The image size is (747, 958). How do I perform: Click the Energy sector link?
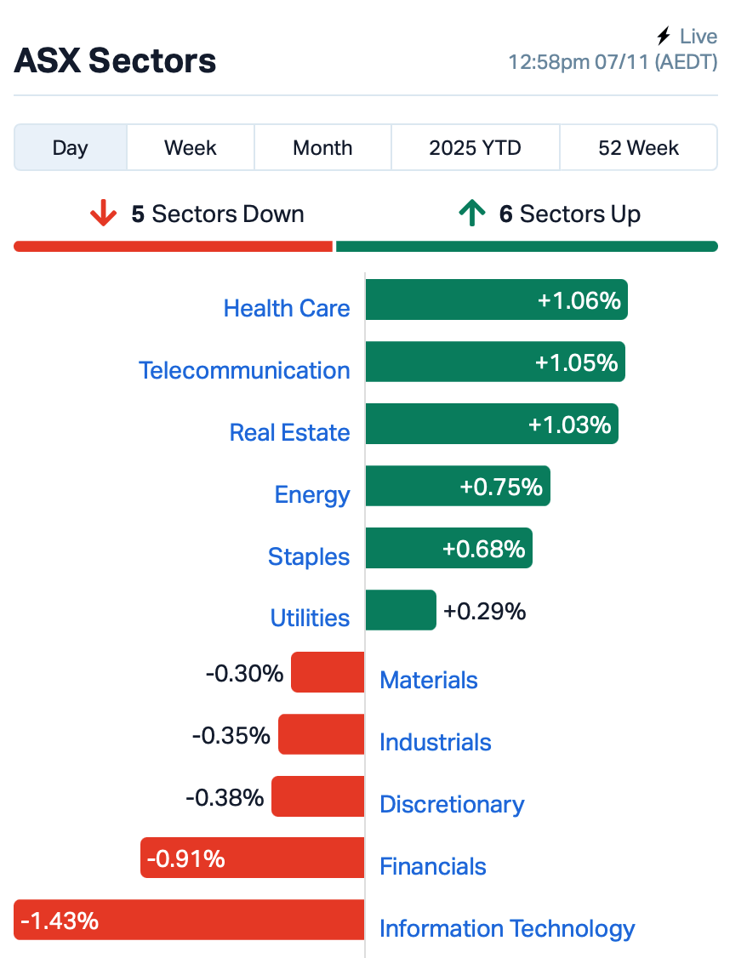coord(312,494)
